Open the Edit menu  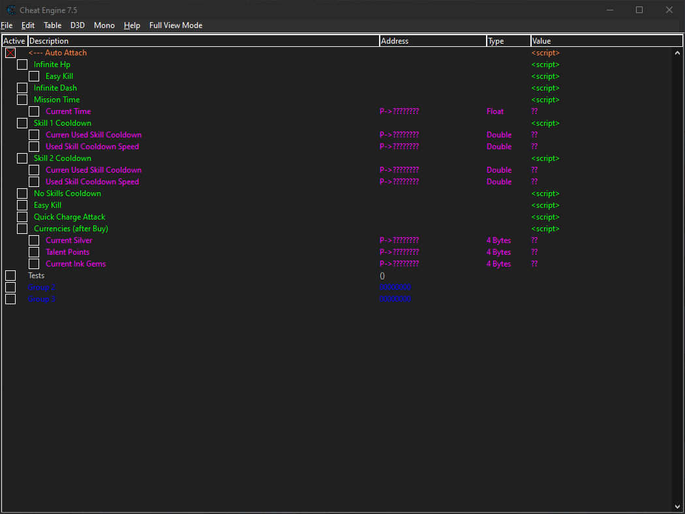click(x=28, y=25)
